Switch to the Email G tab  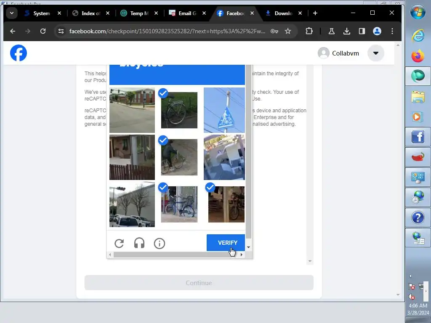187,13
